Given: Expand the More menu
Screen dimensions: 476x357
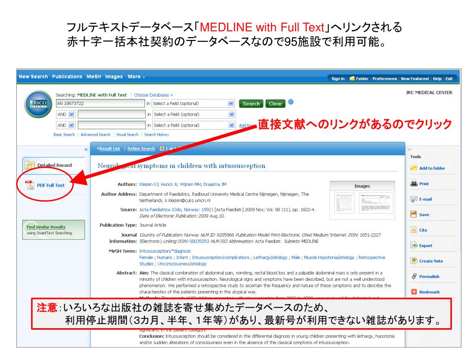Looking at the screenshot, I should coord(136,77).
